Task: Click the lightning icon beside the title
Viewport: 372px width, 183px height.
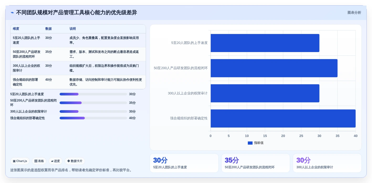Action: [x=12, y=13]
